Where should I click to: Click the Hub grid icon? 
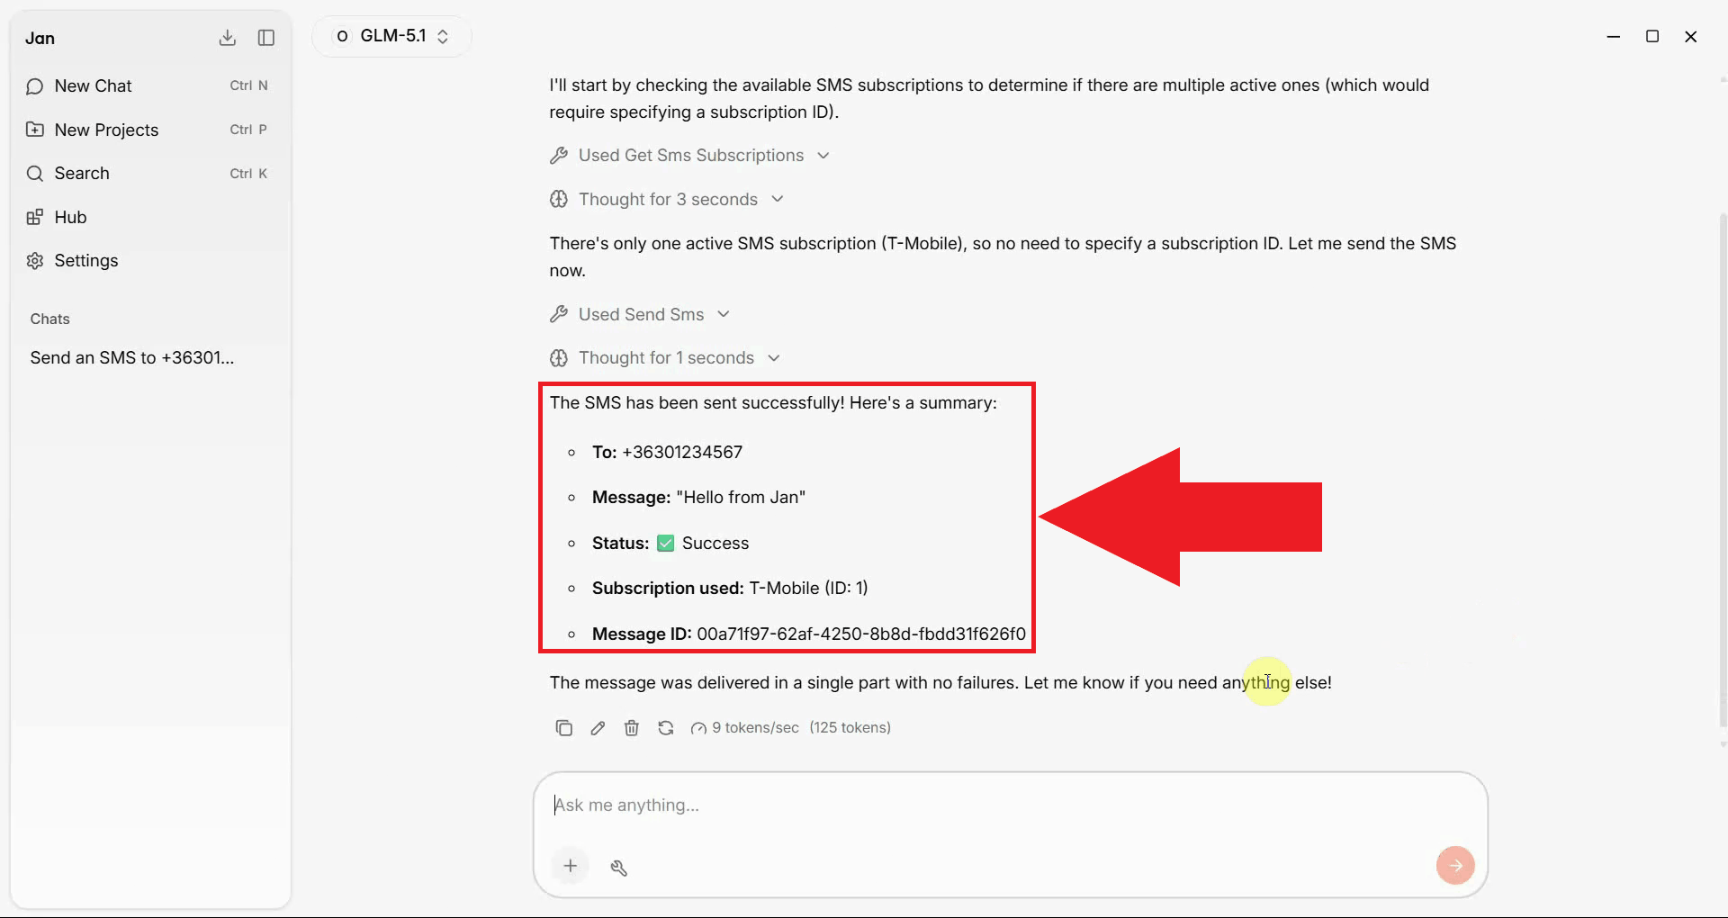tap(35, 217)
